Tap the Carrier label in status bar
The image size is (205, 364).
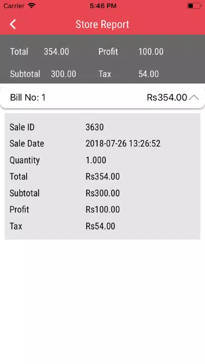click(x=14, y=6)
